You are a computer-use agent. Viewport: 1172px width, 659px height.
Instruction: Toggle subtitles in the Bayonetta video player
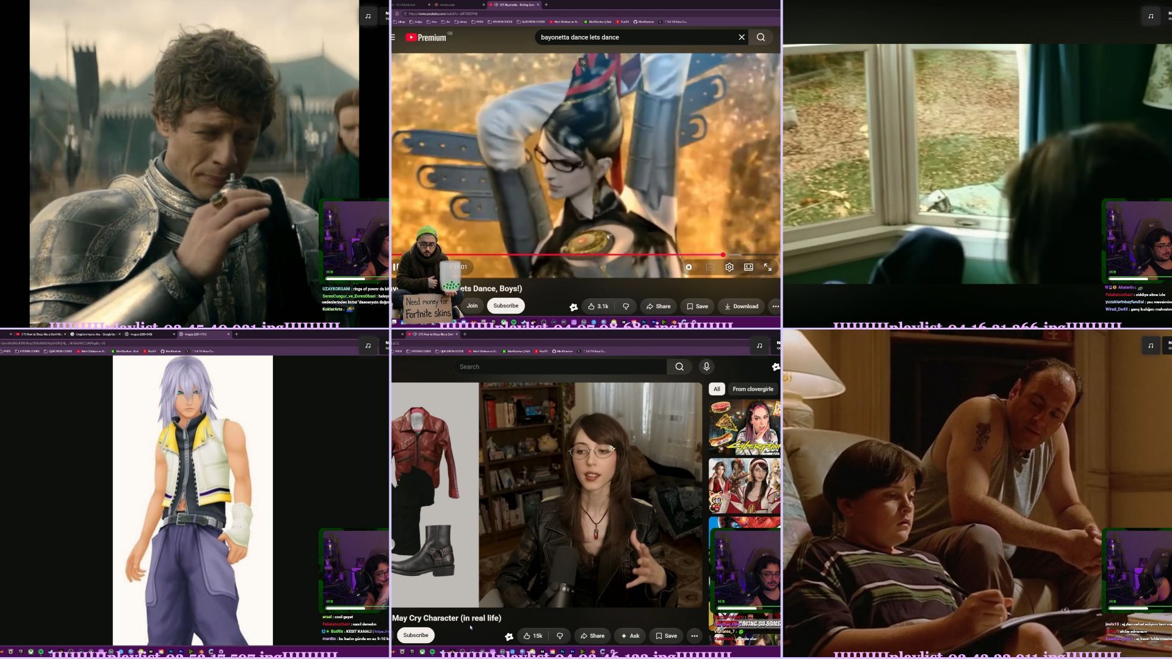click(x=710, y=267)
